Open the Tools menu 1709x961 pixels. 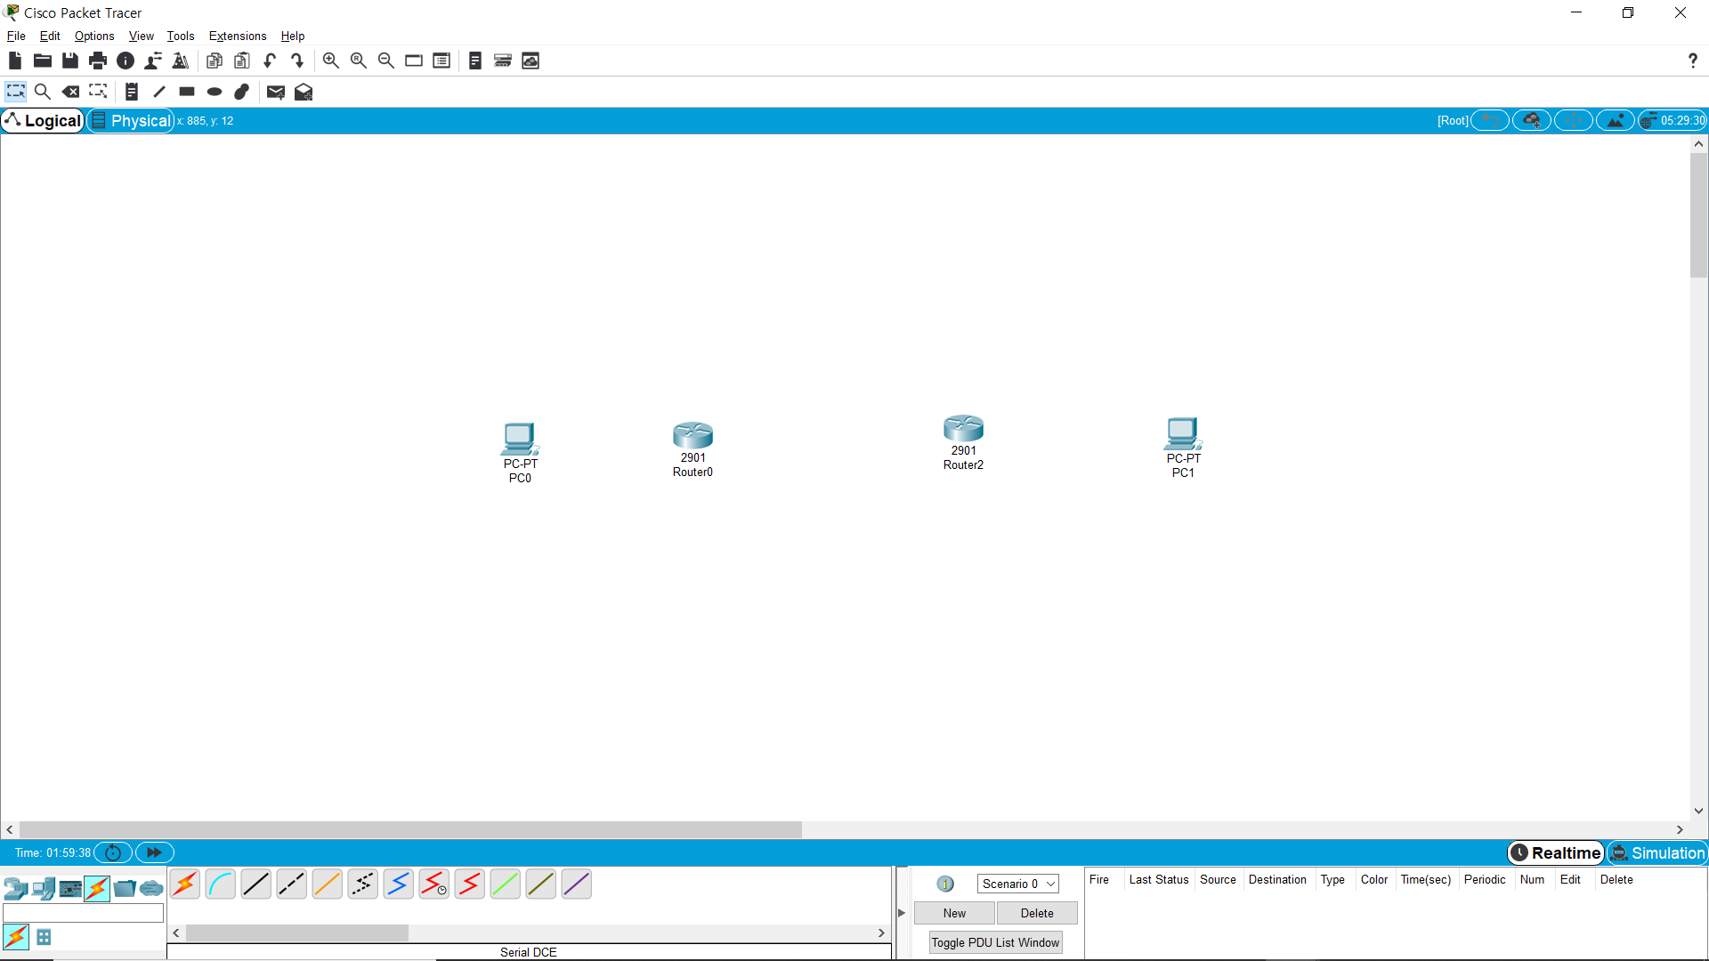coord(180,36)
